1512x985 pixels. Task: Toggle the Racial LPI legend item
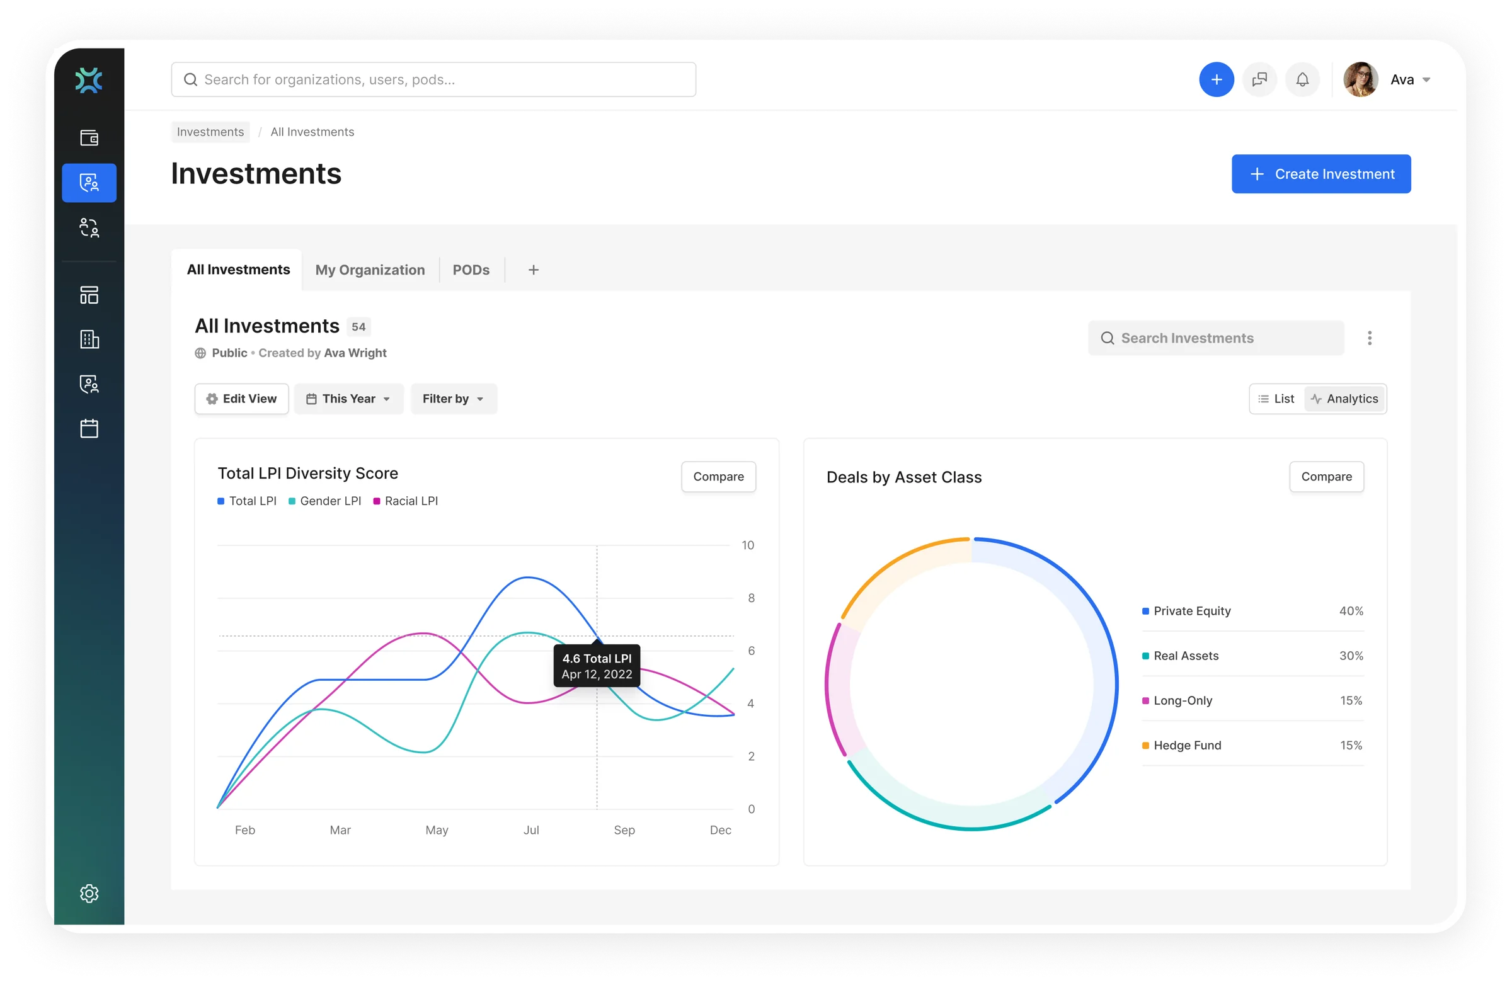coord(405,501)
